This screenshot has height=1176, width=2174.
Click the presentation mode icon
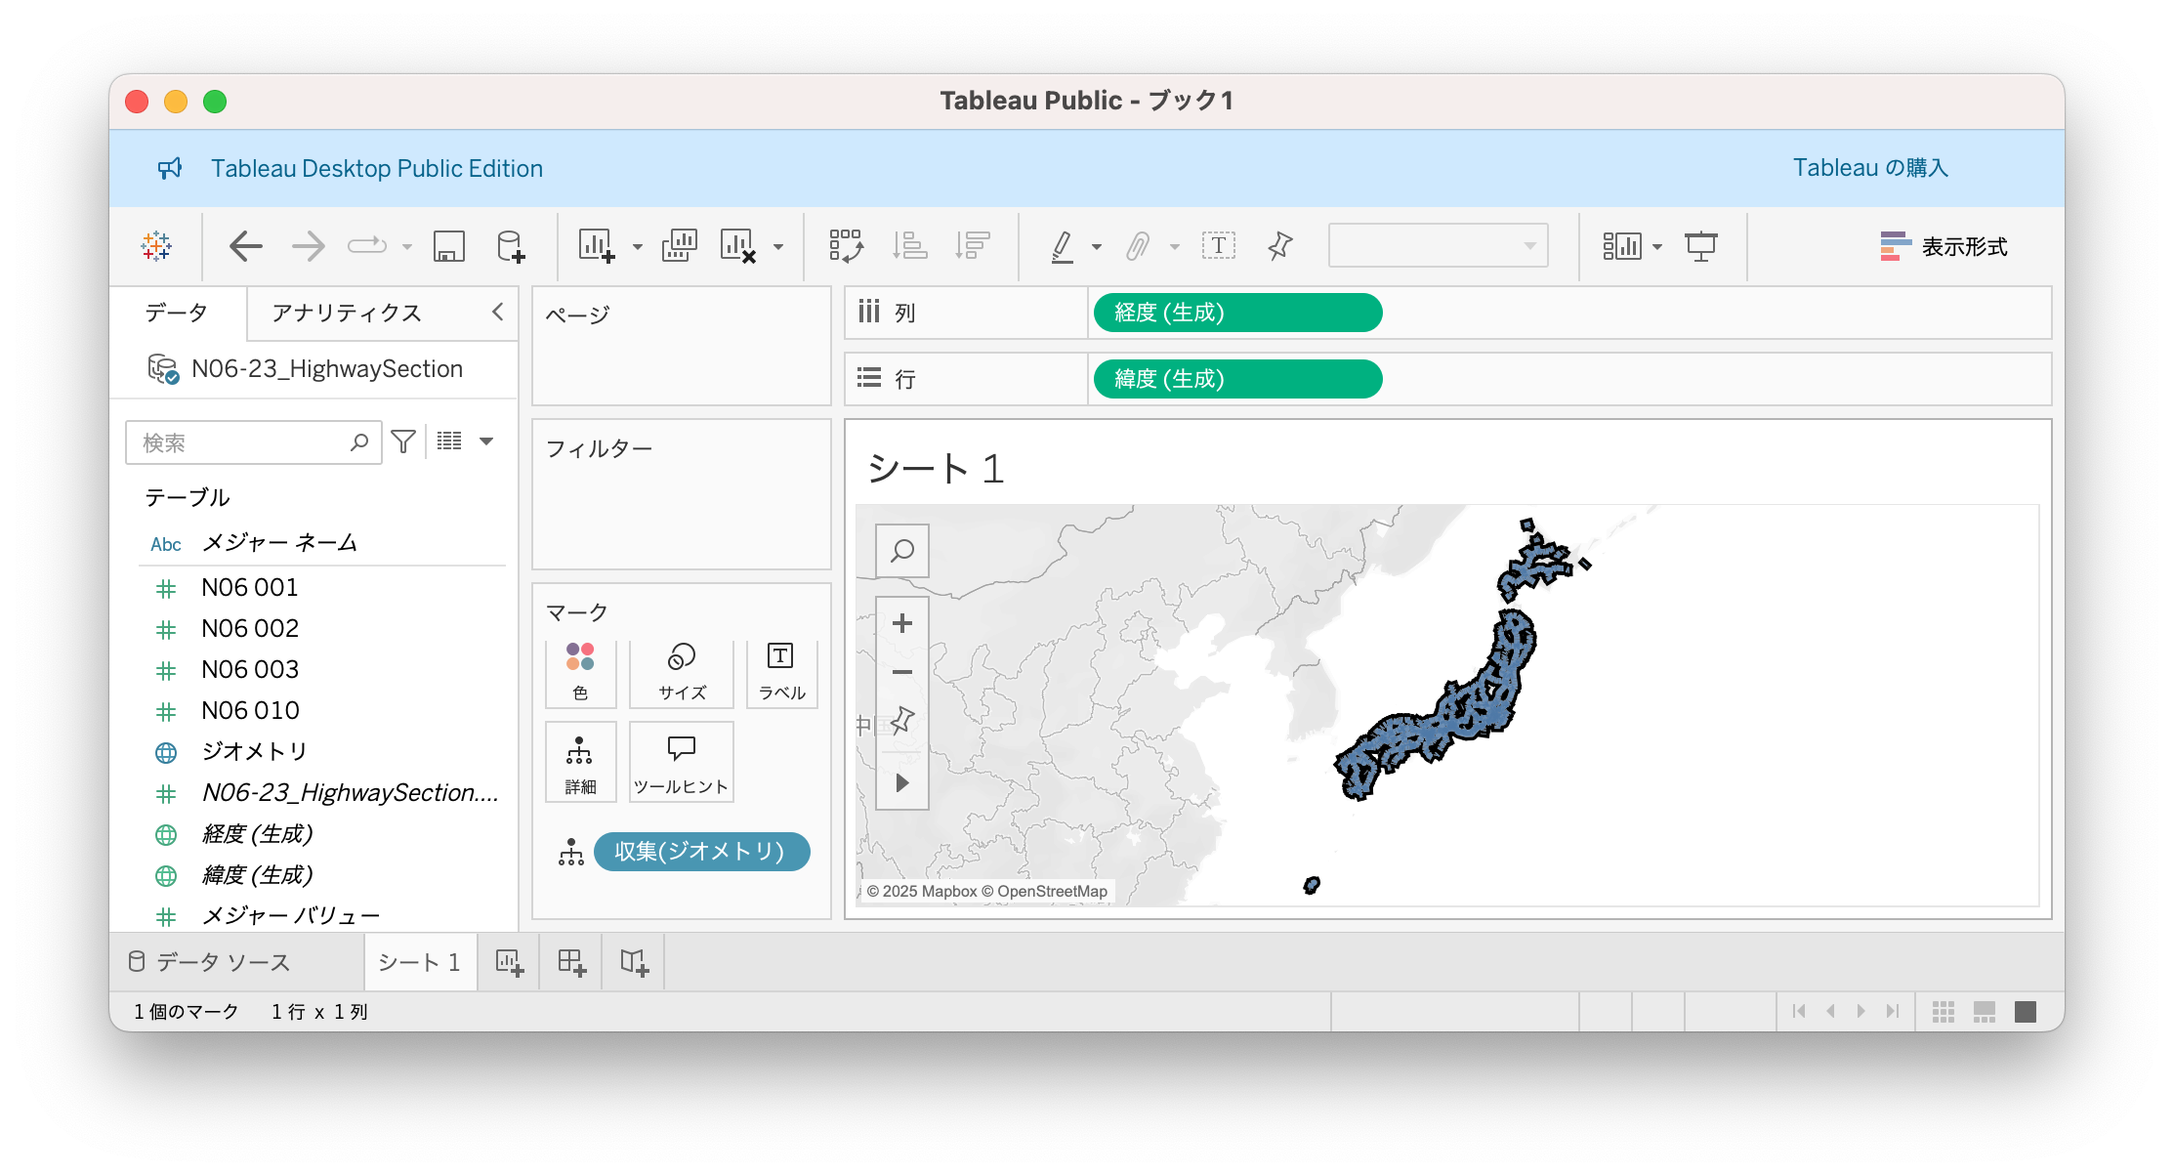(1700, 246)
